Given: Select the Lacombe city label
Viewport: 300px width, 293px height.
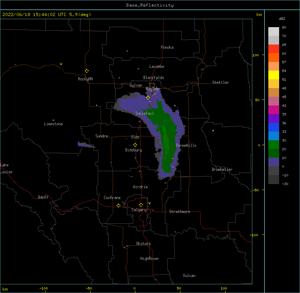Looking at the screenshot, I should (157, 66).
